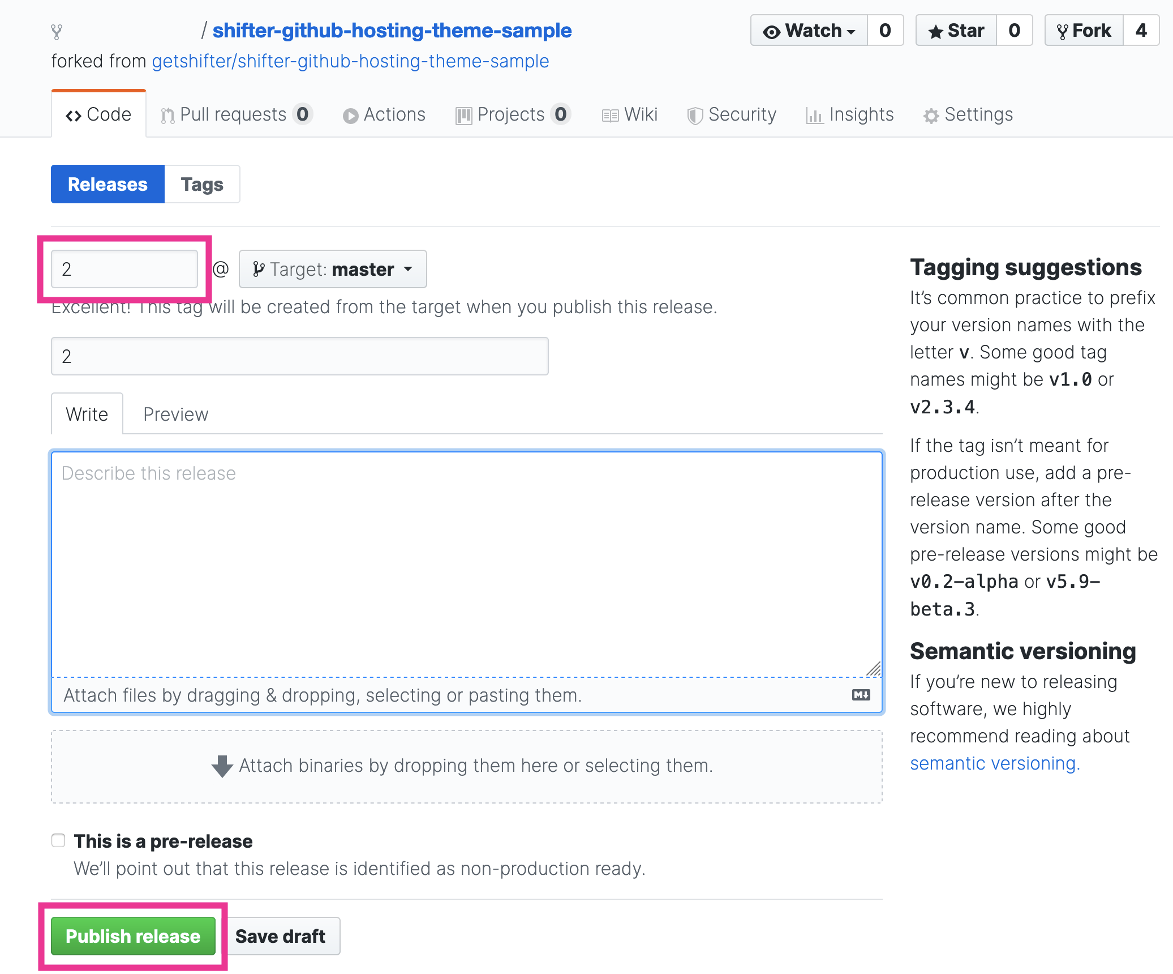Viewport: 1173px width, 974px height.
Task: Click the Actions play icon
Action: (x=350, y=116)
